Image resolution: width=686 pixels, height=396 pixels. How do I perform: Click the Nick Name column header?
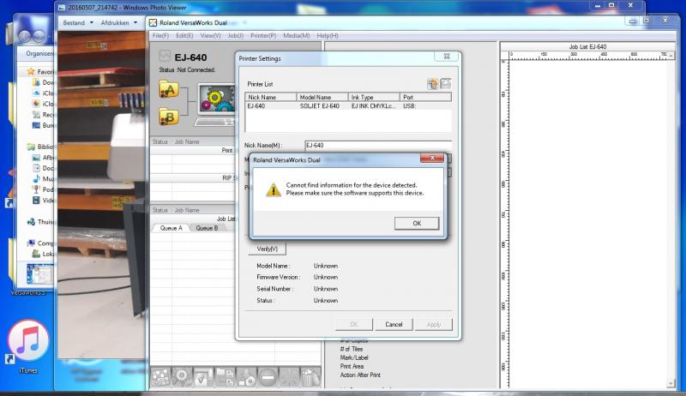click(271, 97)
